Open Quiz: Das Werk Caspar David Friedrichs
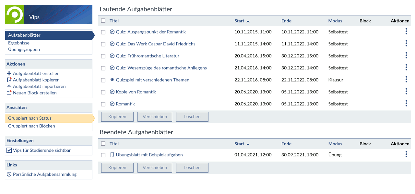 click(156, 44)
